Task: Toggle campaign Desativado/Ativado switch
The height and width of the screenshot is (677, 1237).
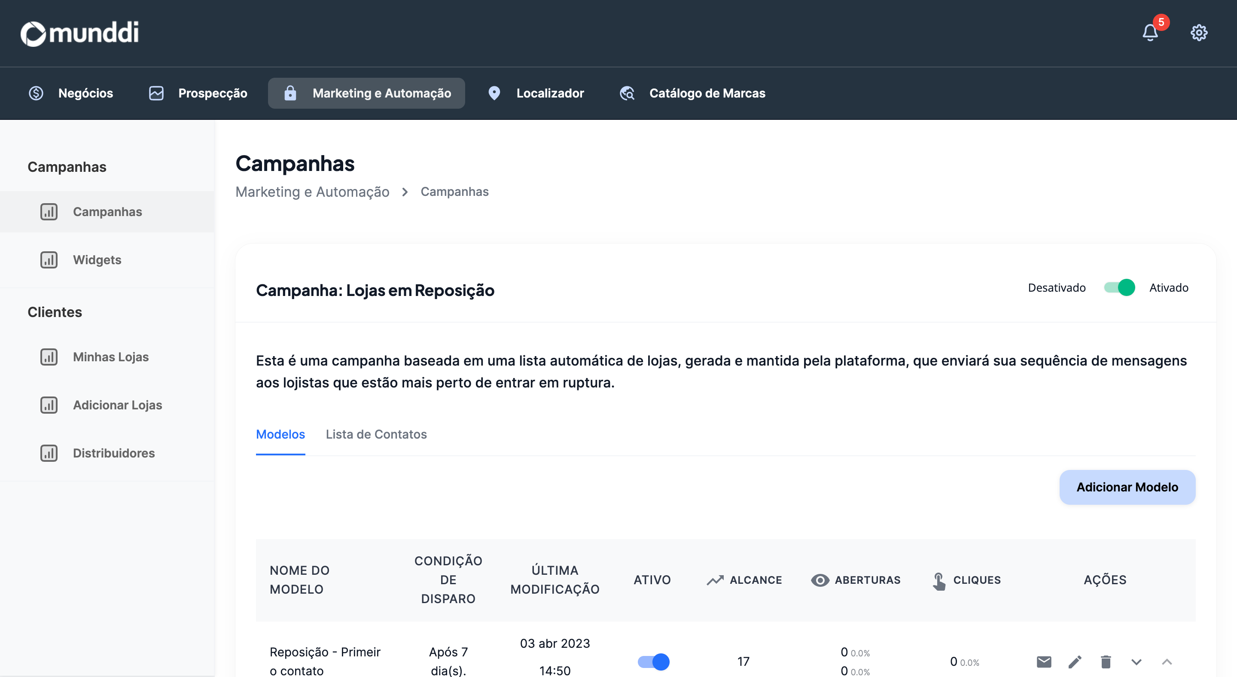Action: point(1119,288)
